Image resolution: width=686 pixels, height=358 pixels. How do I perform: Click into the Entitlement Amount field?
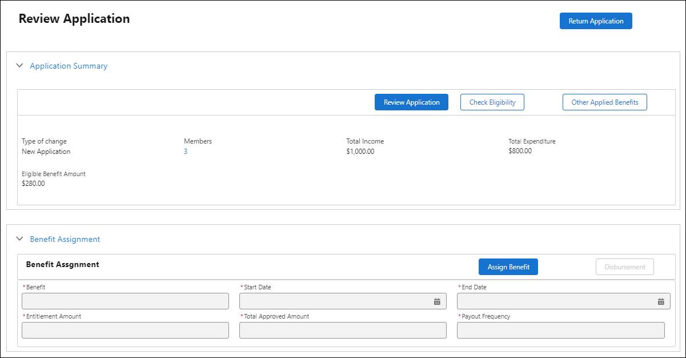(125, 330)
